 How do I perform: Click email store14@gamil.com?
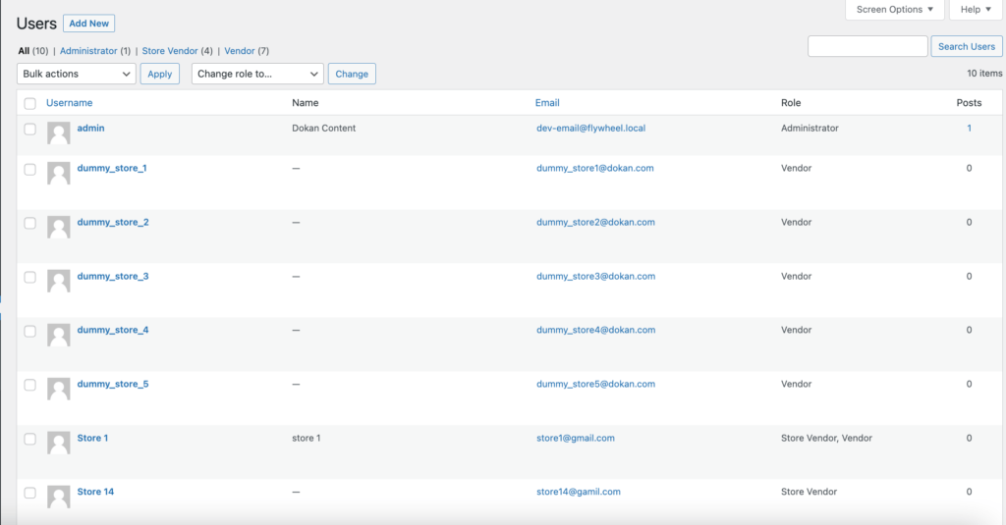click(578, 492)
